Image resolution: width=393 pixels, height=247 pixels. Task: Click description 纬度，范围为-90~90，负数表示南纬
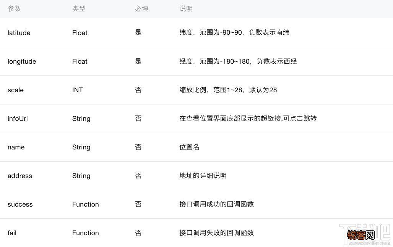234,32
